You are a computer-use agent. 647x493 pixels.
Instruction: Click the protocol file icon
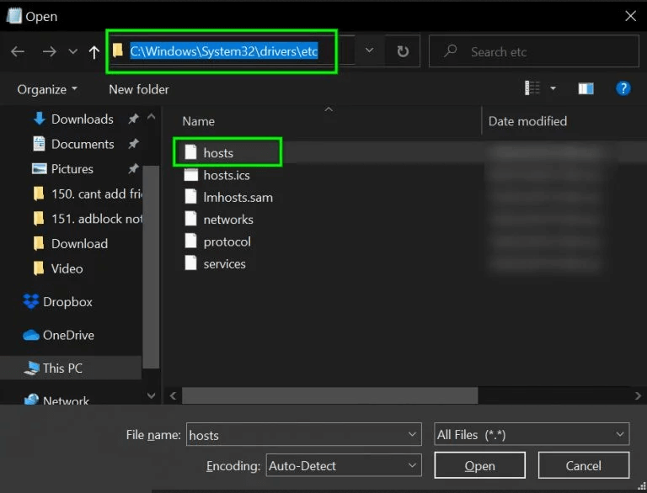(x=190, y=241)
